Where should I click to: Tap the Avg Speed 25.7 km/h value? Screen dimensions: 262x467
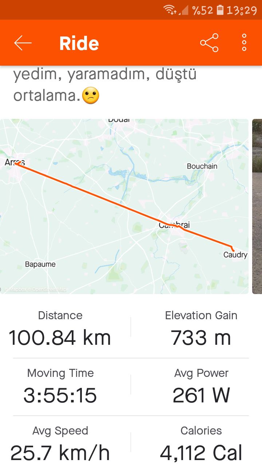pos(60,453)
